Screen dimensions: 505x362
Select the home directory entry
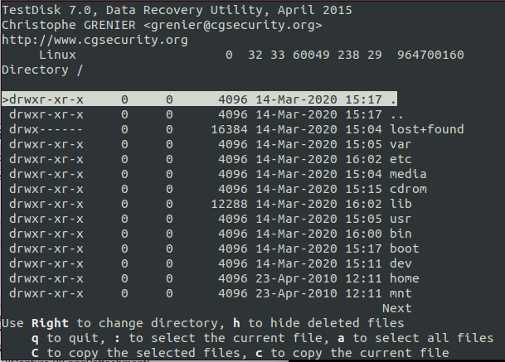[x=405, y=278]
